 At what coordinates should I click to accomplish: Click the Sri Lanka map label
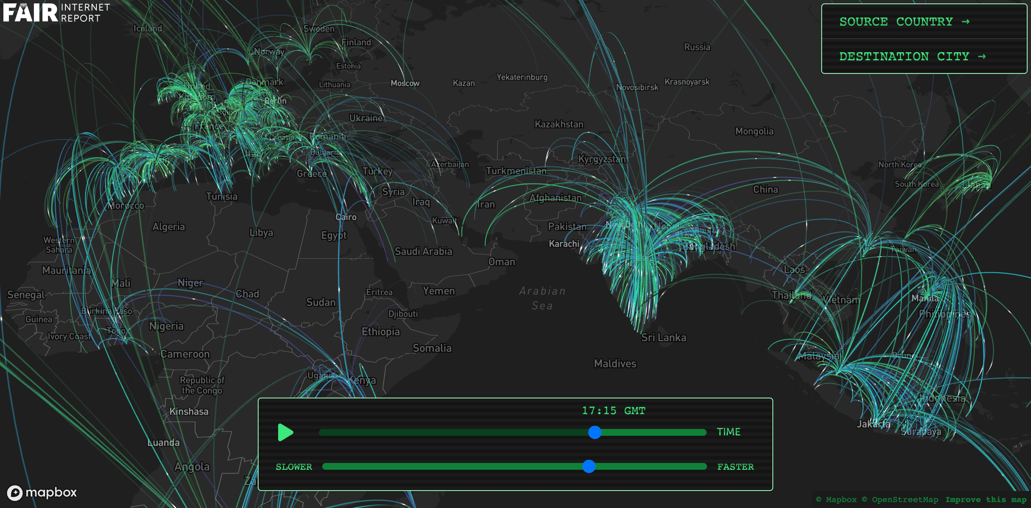663,338
